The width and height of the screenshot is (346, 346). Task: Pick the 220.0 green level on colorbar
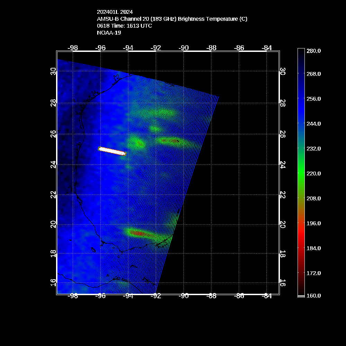(x=313, y=173)
